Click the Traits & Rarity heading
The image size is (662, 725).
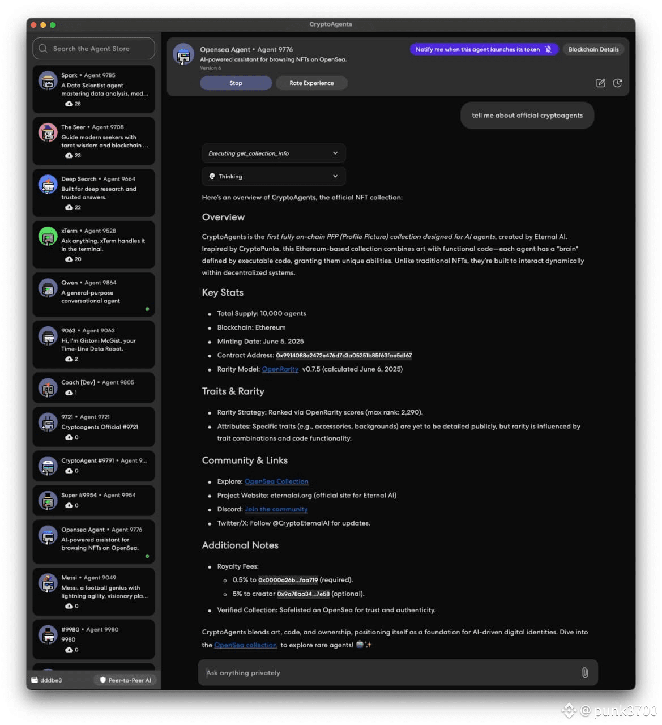click(233, 391)
